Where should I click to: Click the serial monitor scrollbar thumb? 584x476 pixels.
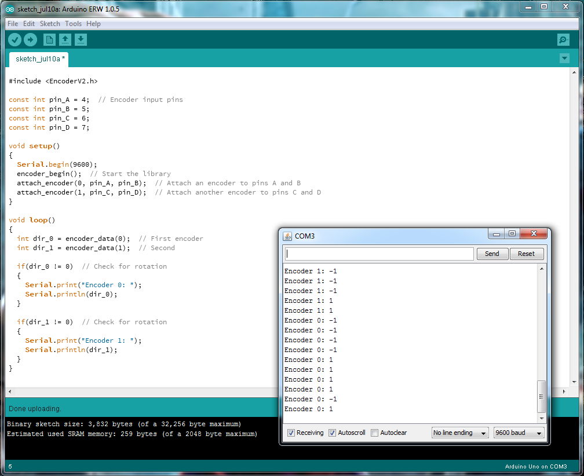click(542, 396)
